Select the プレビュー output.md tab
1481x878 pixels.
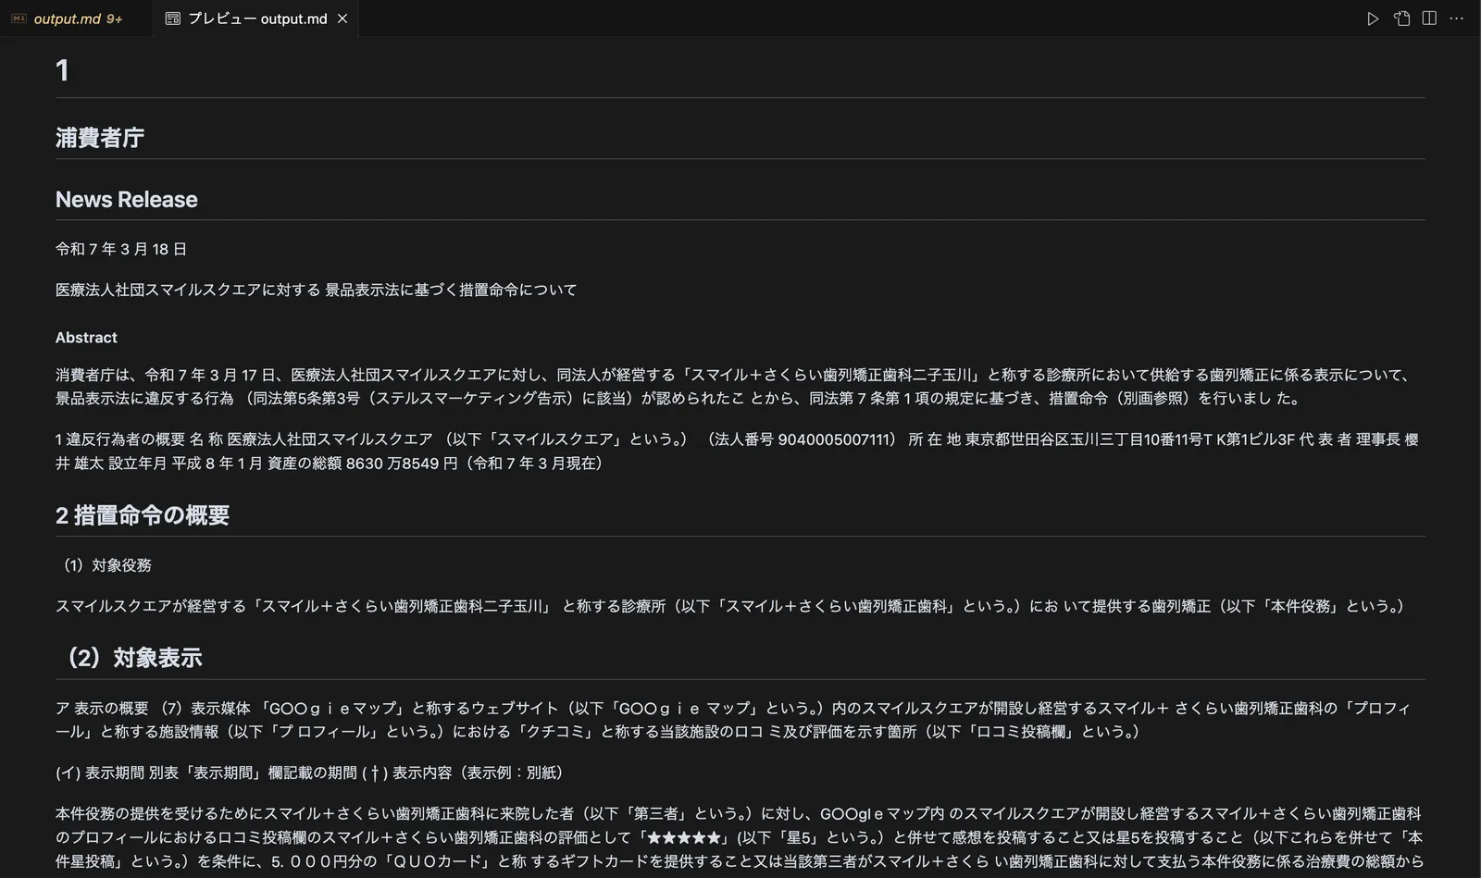tap(255, 19)
